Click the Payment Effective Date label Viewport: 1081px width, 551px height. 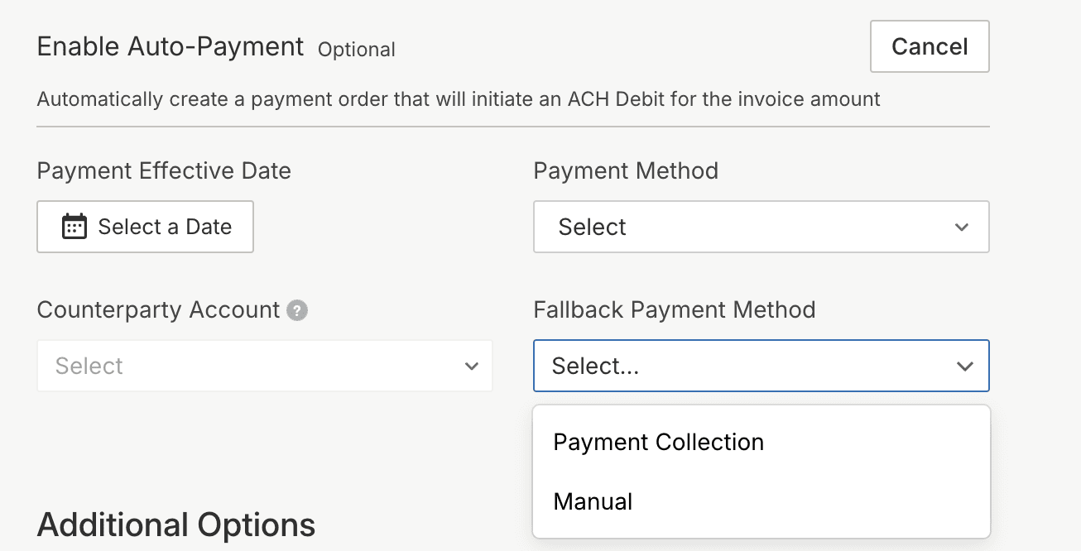click(164, 171)
